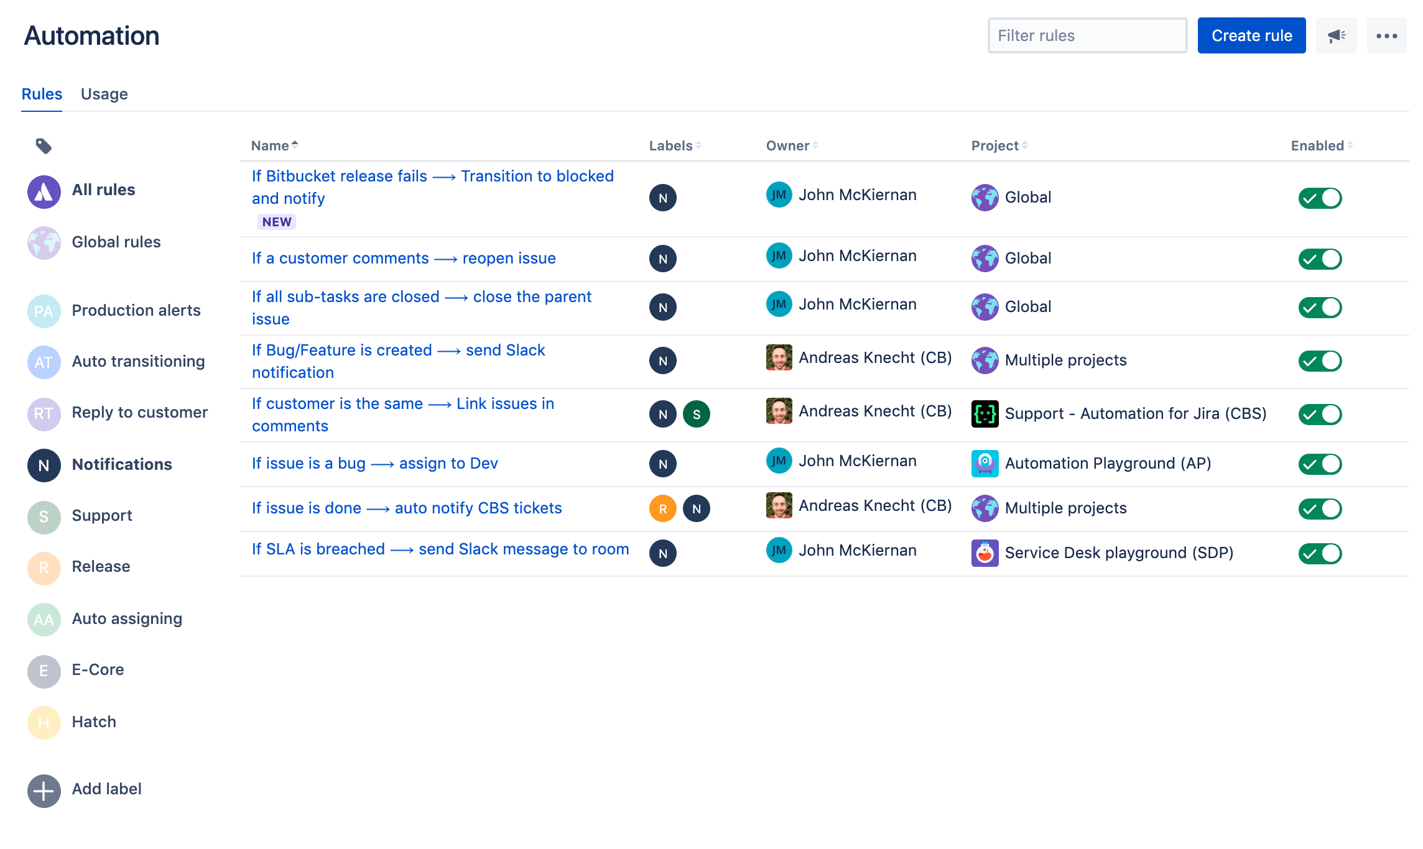
Task: Click the plus icon to add label
Action: click(x=44, y=791)
